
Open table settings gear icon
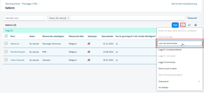pos(195,25)
